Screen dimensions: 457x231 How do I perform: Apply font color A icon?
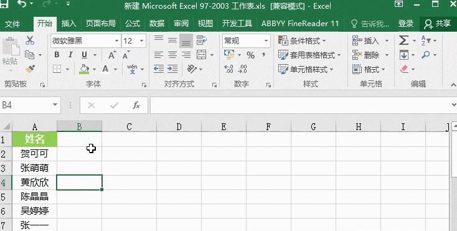click(105, 69)
